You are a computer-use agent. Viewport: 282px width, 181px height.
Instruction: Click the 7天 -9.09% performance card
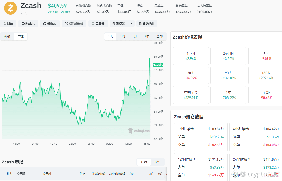coord(265,56)
